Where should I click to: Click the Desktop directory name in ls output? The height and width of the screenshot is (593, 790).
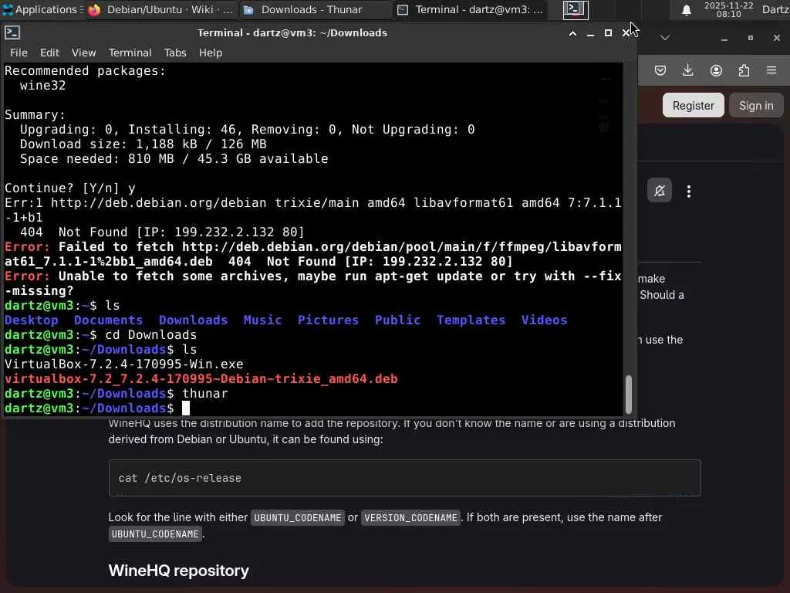[31, 320]
